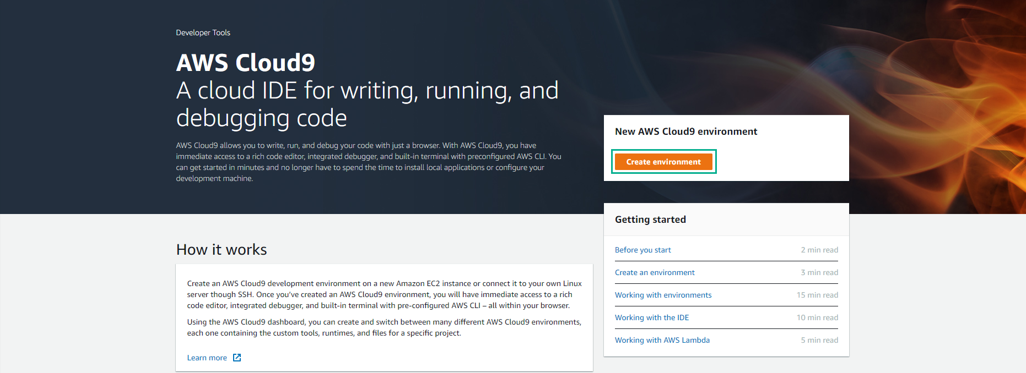Click the paragraph about the Cloud9 dashboard
This screenshot has height=373, width=1026.
pyautogui.click(x=384, y=327)
